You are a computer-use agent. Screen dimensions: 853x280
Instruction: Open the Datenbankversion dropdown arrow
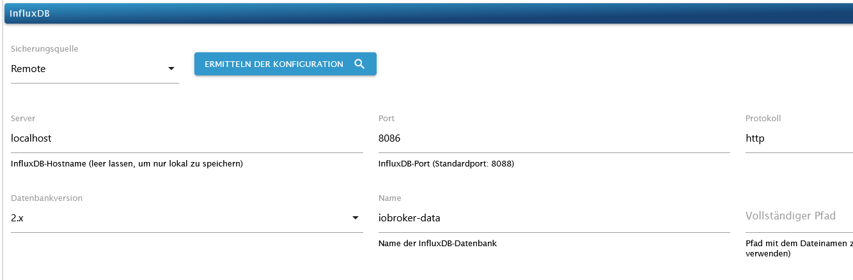click(x=355, y=218)
